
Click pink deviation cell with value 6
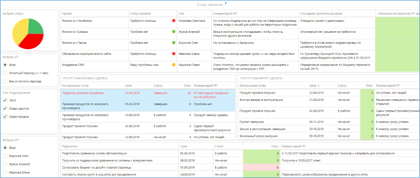click(261, 167)
